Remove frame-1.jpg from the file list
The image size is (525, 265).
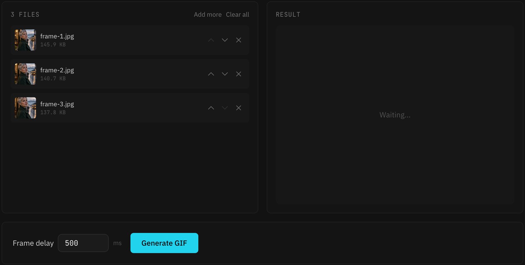pyautogui.click(x=239, y=40)
